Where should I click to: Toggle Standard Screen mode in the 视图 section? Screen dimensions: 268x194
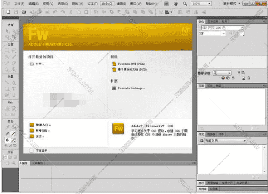coord(5,157)
